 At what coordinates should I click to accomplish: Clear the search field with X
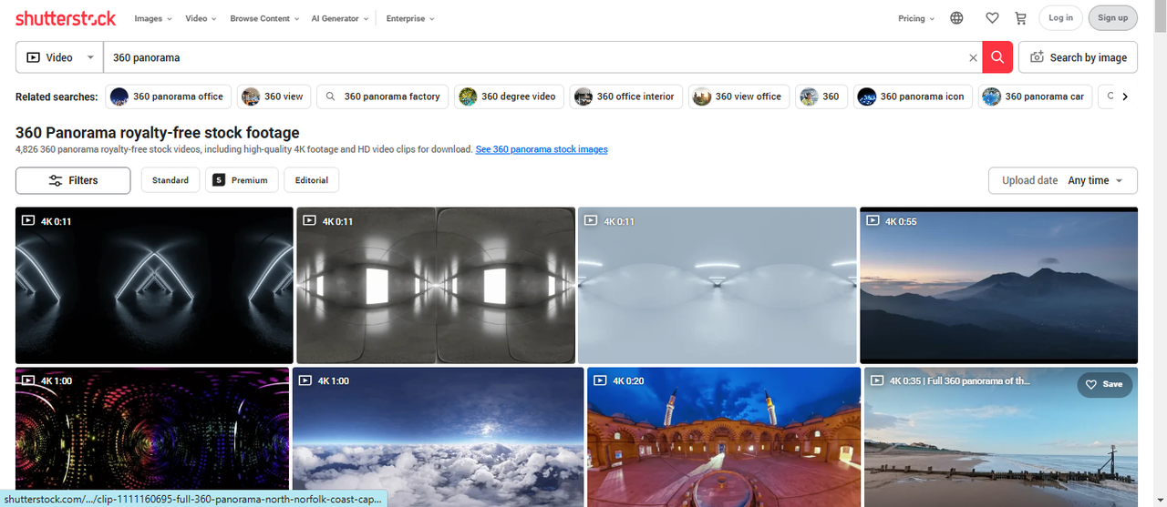click(x=973, y=57)
